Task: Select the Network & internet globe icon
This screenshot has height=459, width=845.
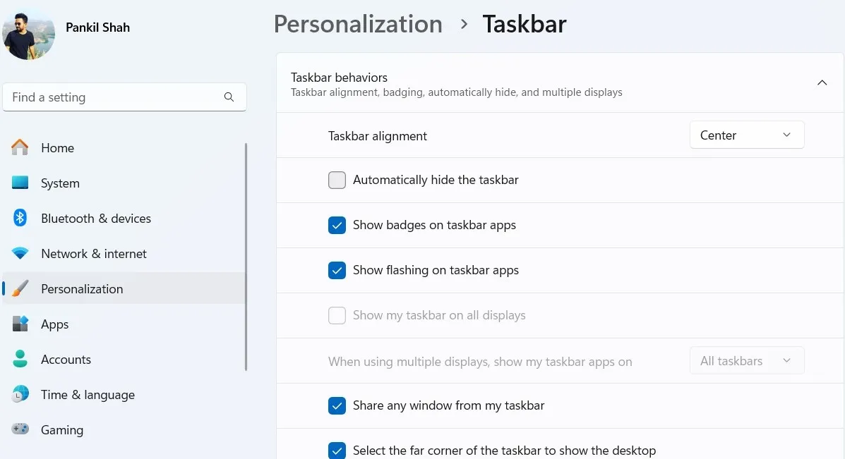Action: (x=20, y=253)
